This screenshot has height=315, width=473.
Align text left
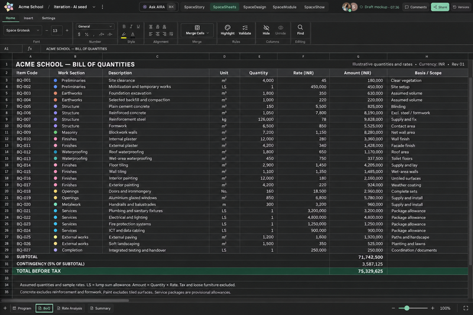(x=151, y=34)
